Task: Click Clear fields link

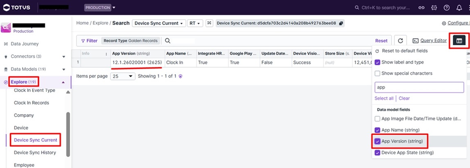Action: pyautogui.click(x=404, y=98)
